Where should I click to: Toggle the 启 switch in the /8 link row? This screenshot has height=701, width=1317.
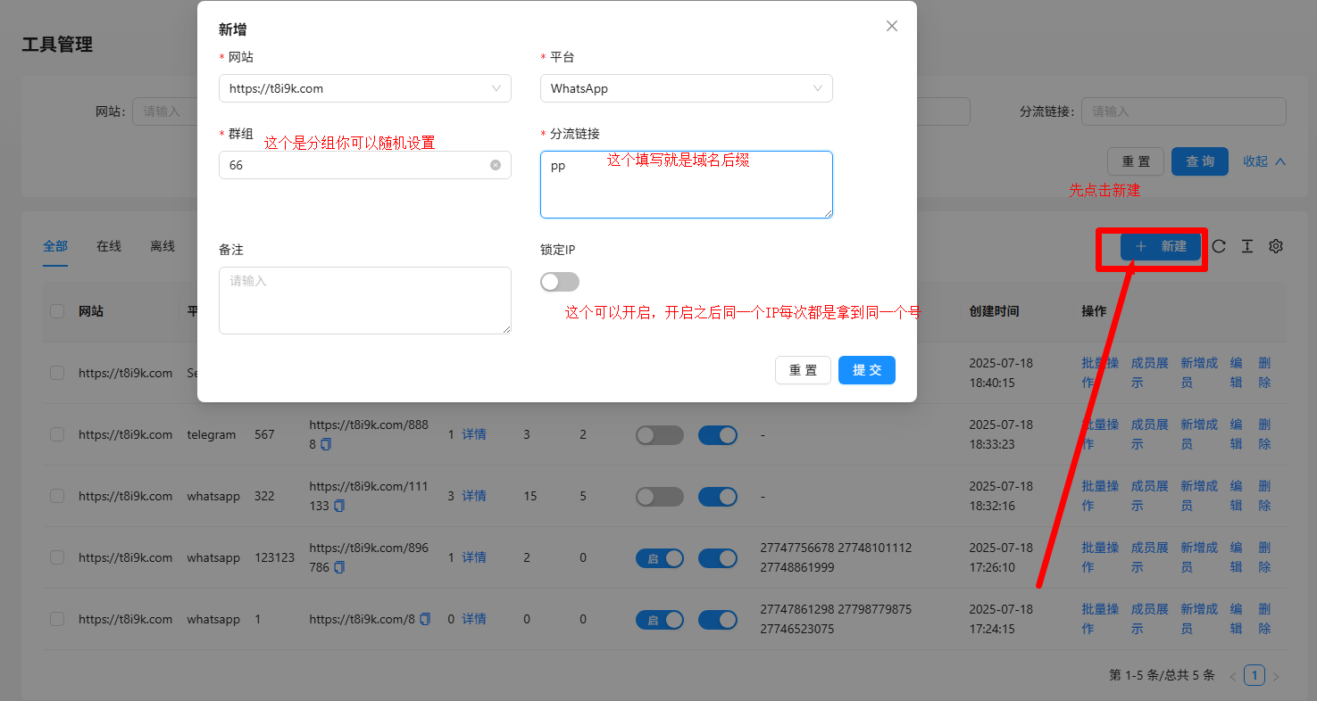(x=660, y=619)
